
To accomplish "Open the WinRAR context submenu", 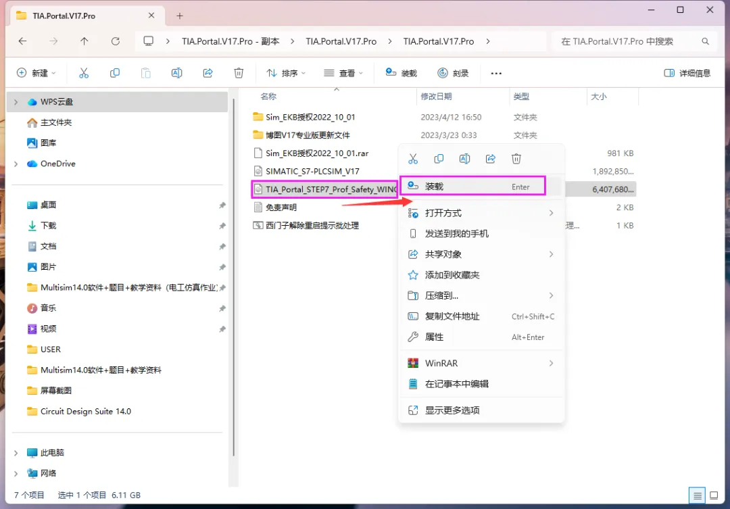I will coord(482,363).
